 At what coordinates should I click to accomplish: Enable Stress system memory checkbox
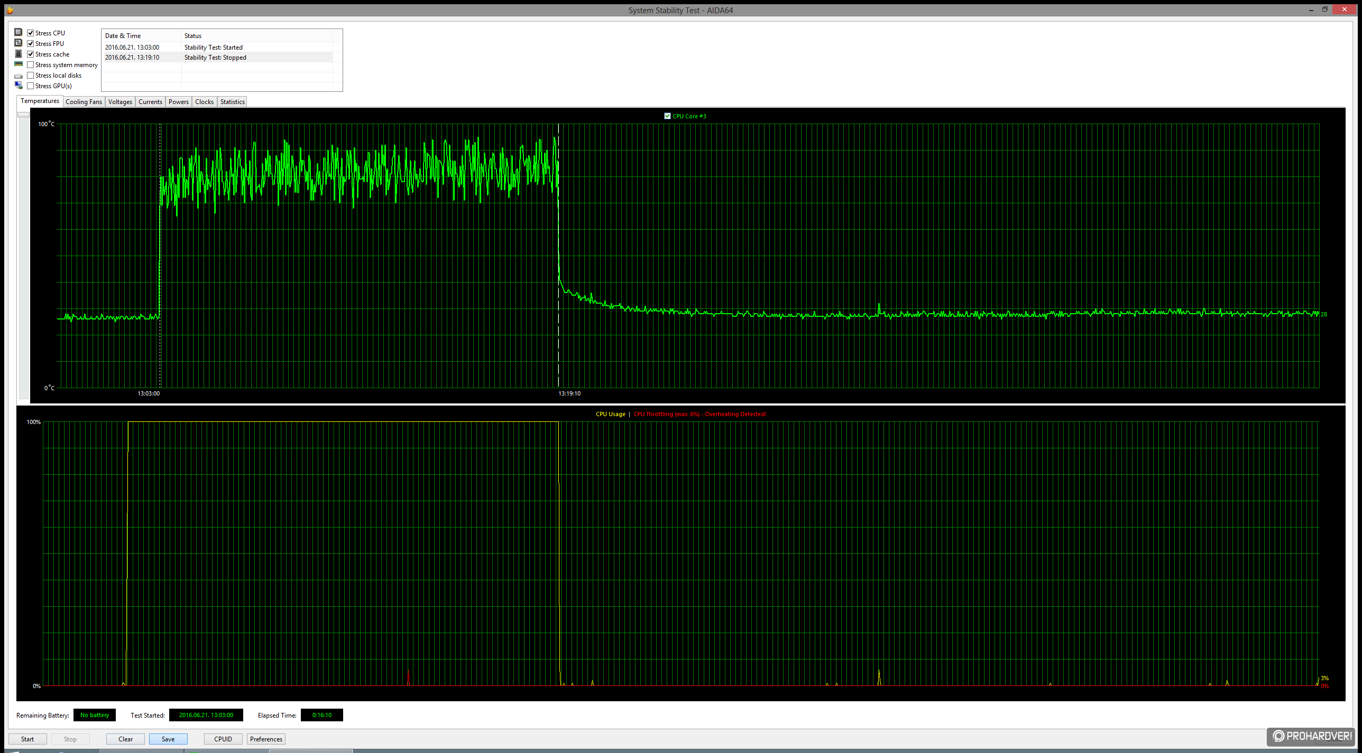pos(31,64)
